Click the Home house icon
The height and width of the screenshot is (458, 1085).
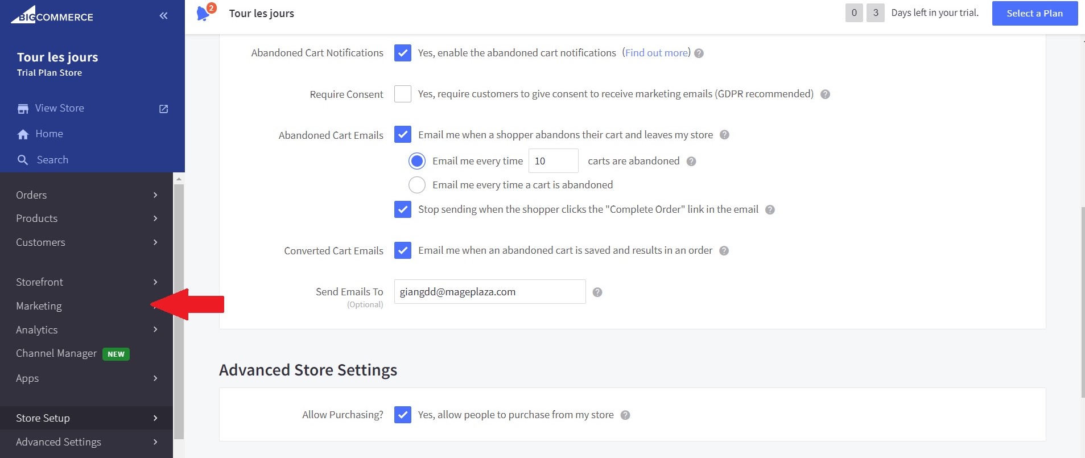click(23, 134)
